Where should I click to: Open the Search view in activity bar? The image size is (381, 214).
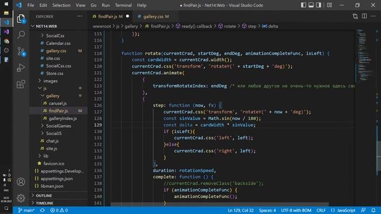pos(21,34)
